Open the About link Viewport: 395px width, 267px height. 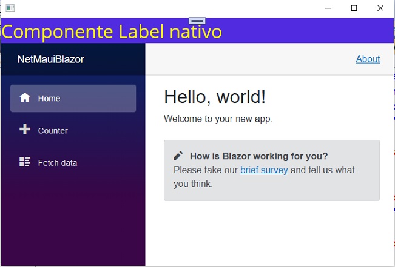pos(368,59)
